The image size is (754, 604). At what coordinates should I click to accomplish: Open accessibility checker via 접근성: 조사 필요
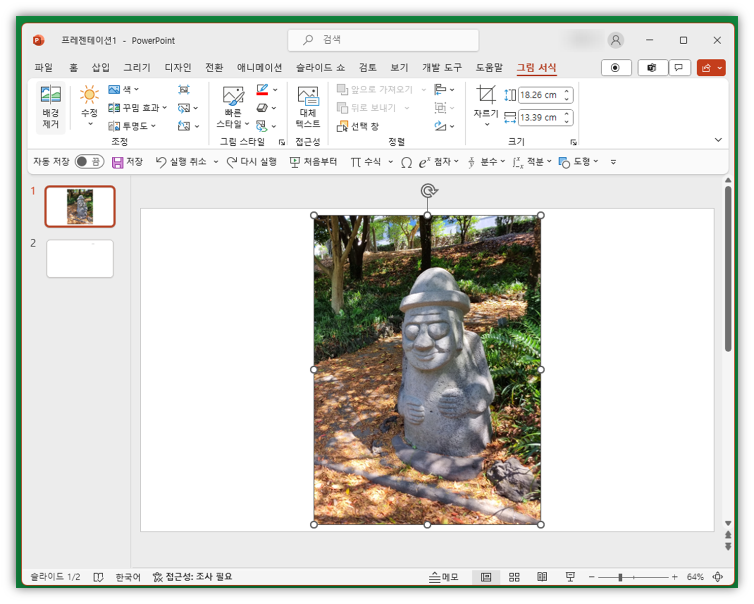(193, 577)
